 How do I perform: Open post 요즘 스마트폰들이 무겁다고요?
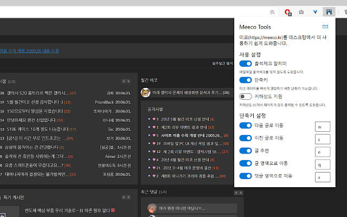(x=34, y=165)
